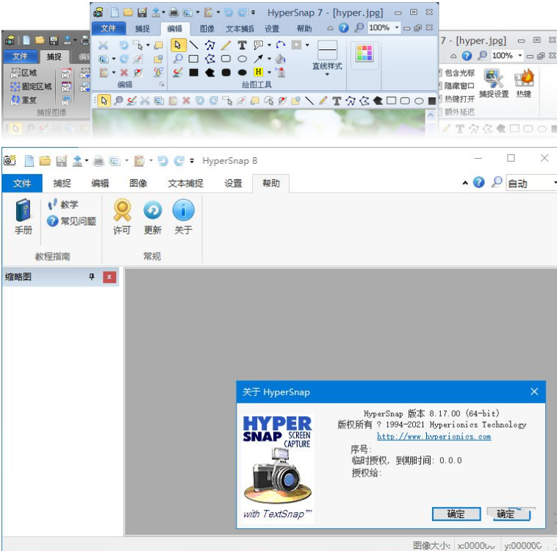Toggle the 隐藏窗口 checkbox
Image resolution: width=557 pixels, height=551 pixels.
click(441, 86)
